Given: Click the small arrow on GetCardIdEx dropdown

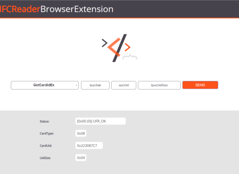Looking at the screenshot, I should click(76, 85).
